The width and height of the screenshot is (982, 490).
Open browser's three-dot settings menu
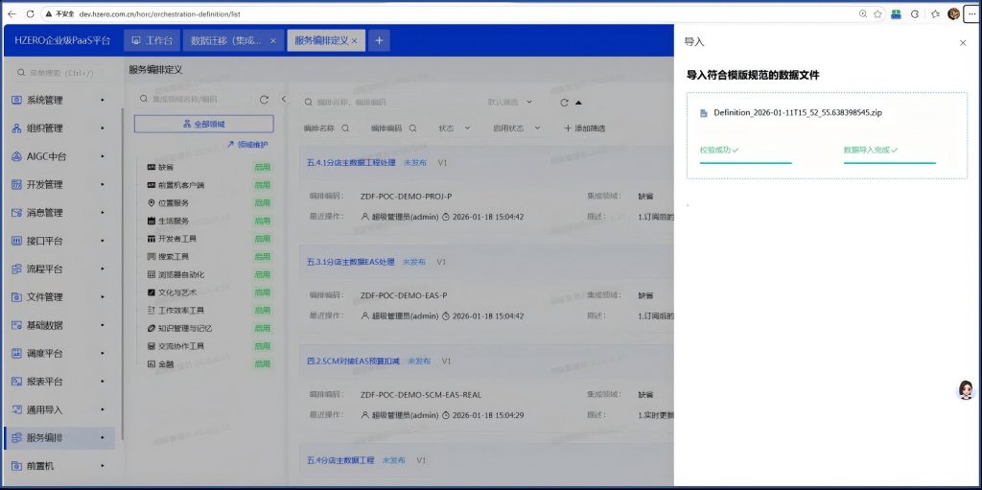click(x=970, y=14)
